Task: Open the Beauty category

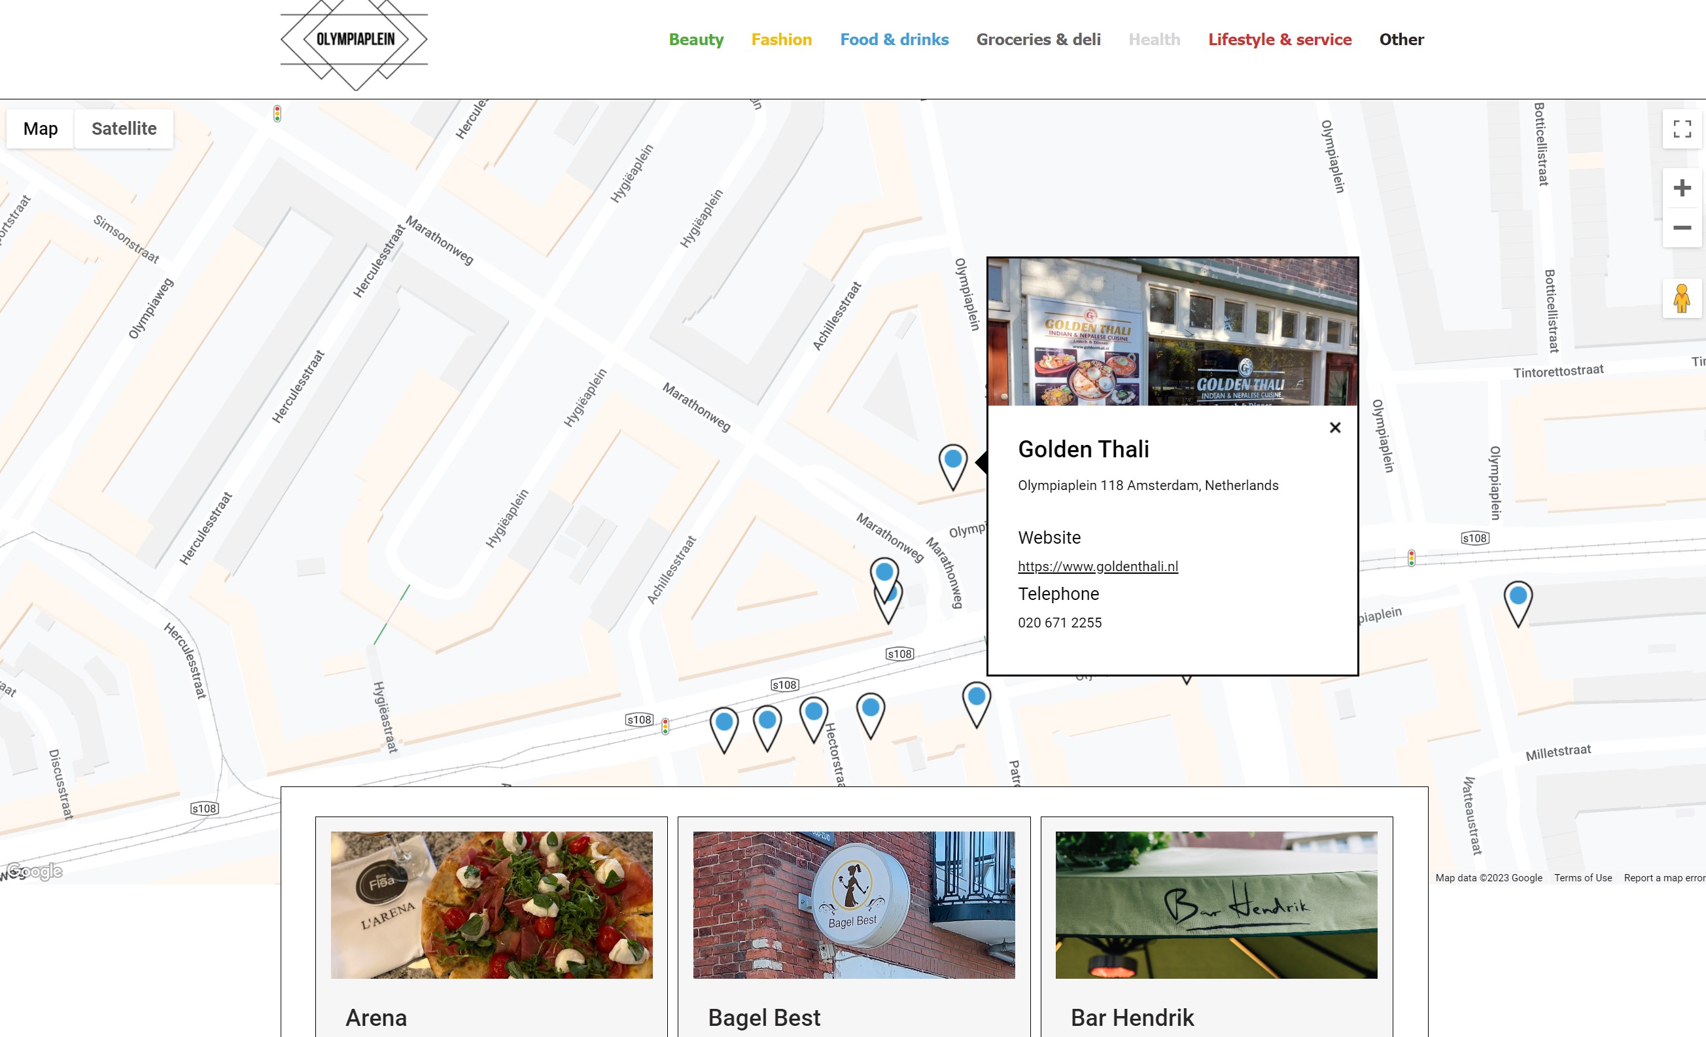Action: [x=696, y=39]
